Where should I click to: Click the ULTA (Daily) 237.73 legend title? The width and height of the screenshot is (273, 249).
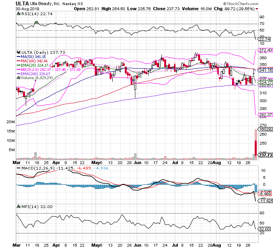pyautogui.click(x=43, y=52)
